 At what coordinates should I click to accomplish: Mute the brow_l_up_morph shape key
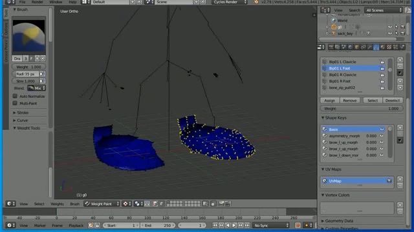coord(382,142)
